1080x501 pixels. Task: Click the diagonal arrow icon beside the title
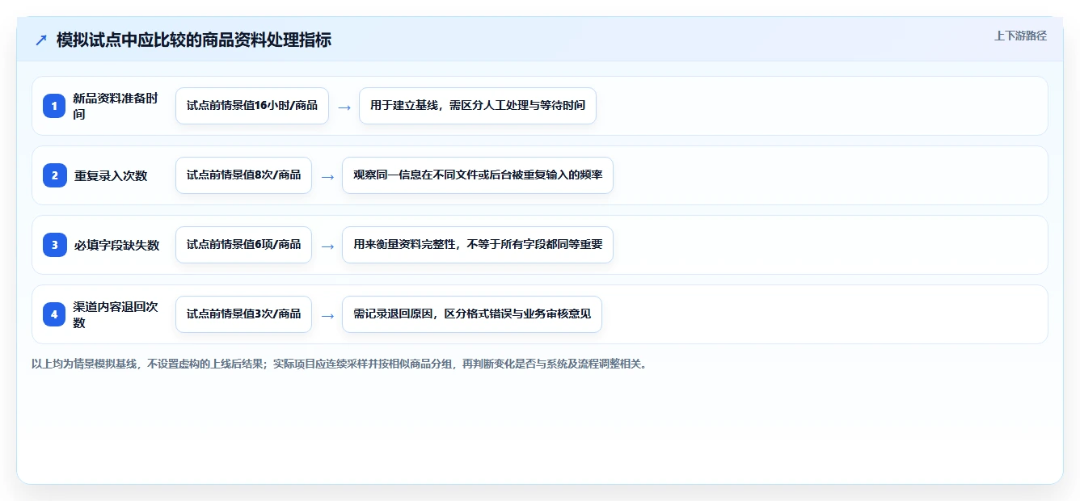pos(40,40)
